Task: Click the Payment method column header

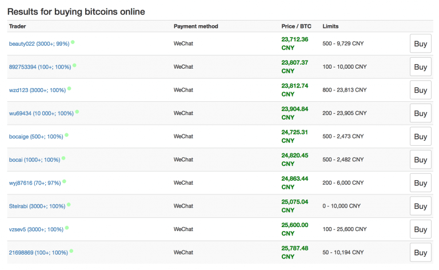Action: click(x=195, y=26)
